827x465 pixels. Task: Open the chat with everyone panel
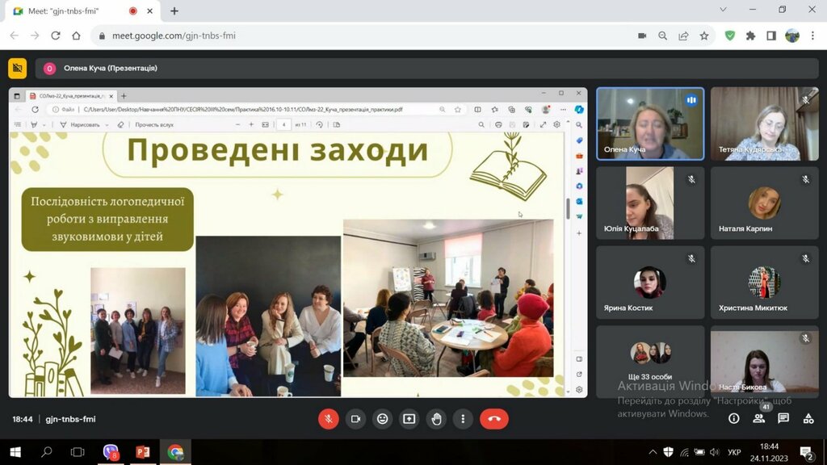pyautogui.click(x=783, y=419)
